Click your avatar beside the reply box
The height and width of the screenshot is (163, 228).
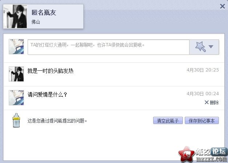pos(16,47)
